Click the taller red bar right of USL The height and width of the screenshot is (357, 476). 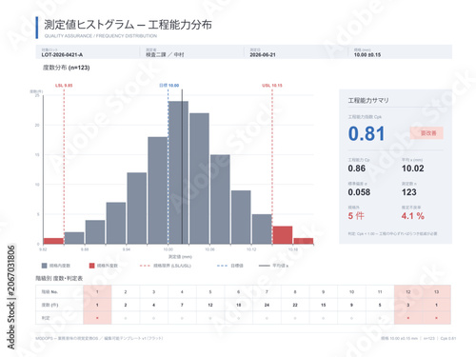pos(283,235)
